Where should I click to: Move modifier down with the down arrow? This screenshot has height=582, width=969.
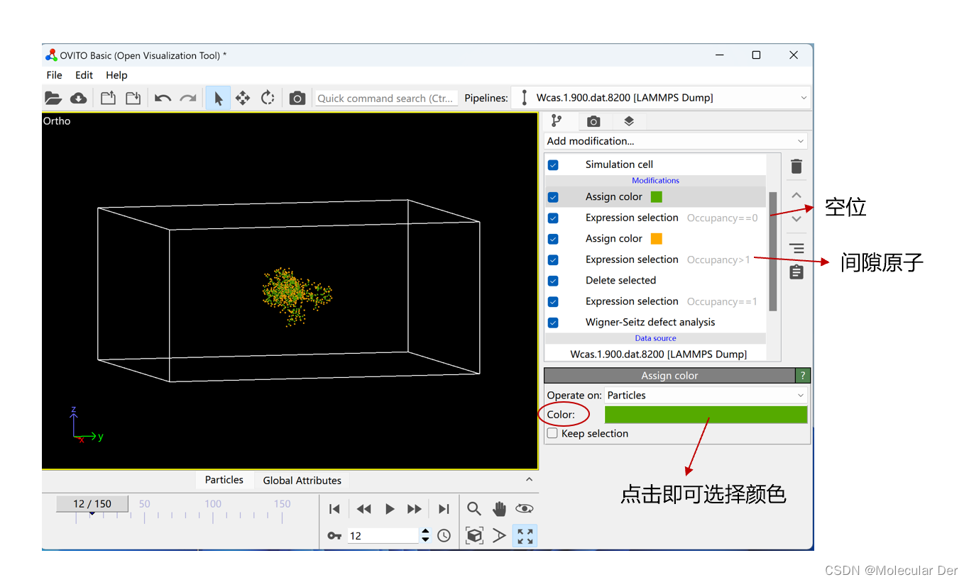[x=796, y=219]
